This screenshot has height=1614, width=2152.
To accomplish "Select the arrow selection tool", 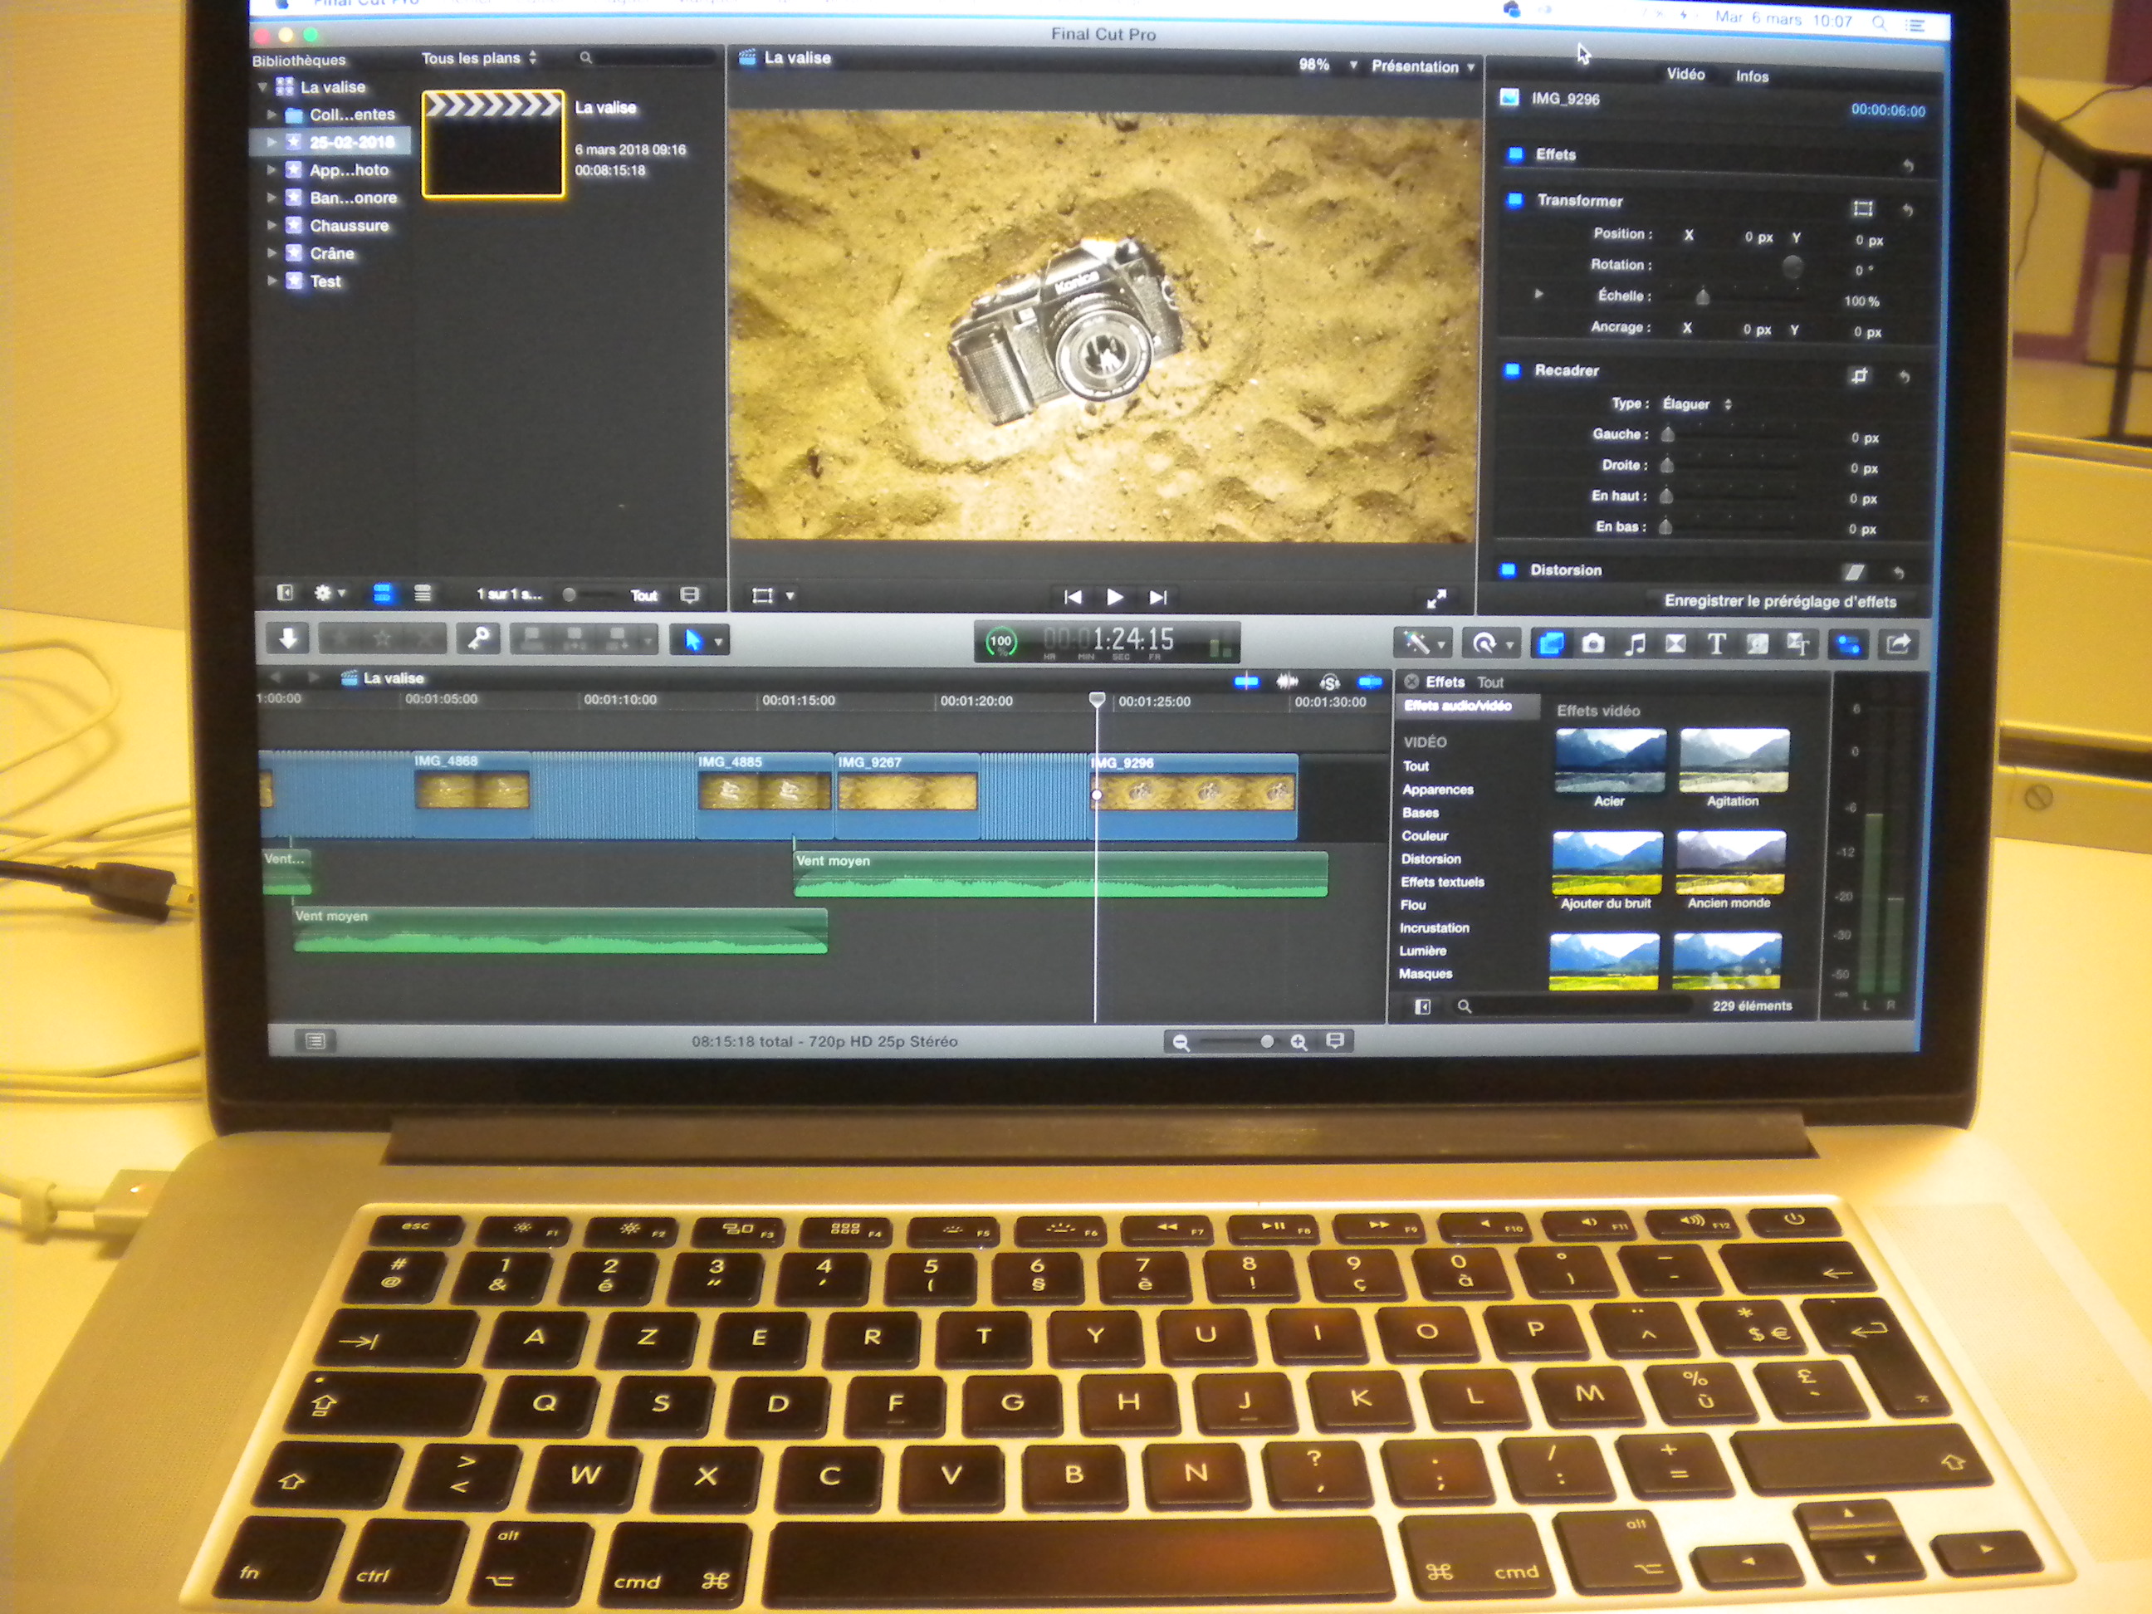I will [692, 640].
